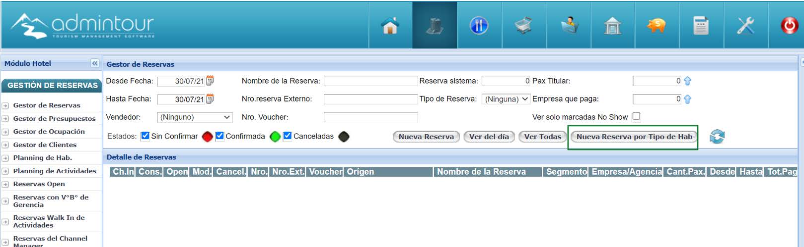Screen dimensions: 804x247
Task: Open the Vendedor dropdown
Action: [x=195, y=117]
